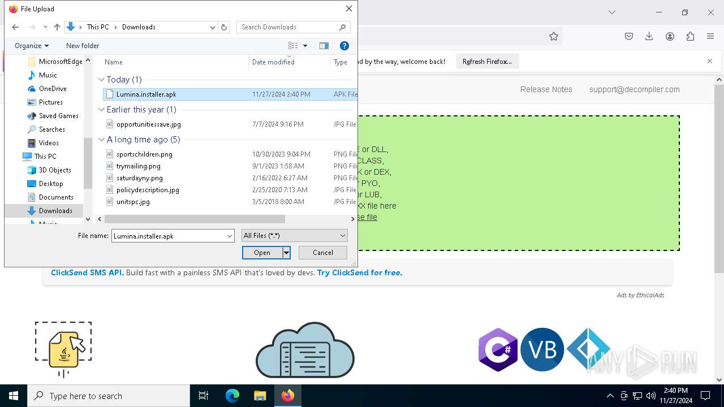Open Organize menu
This screenshot has width=724, height=407.
(32, 46)
